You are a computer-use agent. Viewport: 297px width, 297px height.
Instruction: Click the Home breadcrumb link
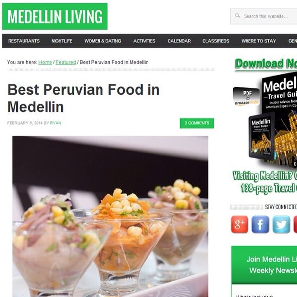(x=45, y=62)
